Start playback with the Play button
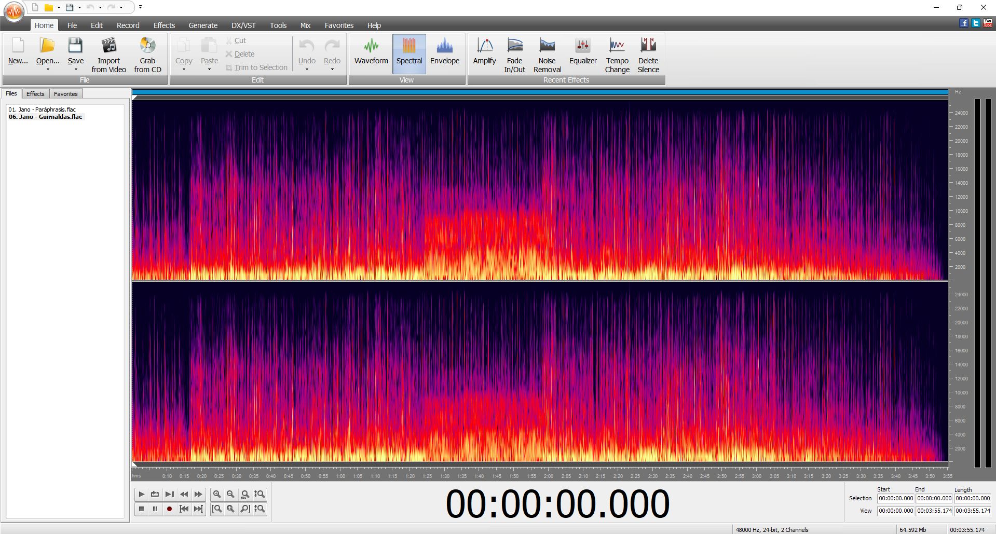The image size is (996, 534). click(x=141, y=494)
